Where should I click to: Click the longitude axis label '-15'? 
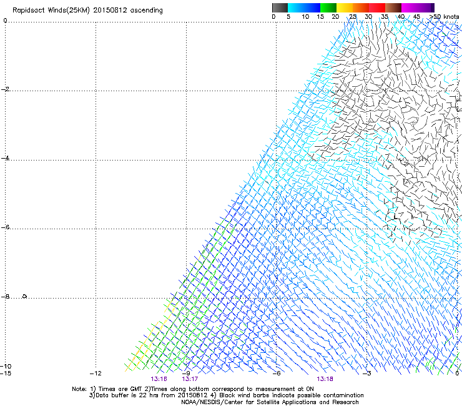point(6,374)
